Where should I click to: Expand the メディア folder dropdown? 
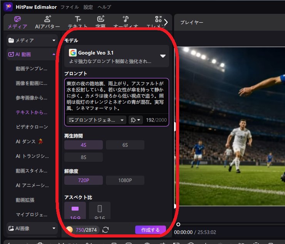32,40
